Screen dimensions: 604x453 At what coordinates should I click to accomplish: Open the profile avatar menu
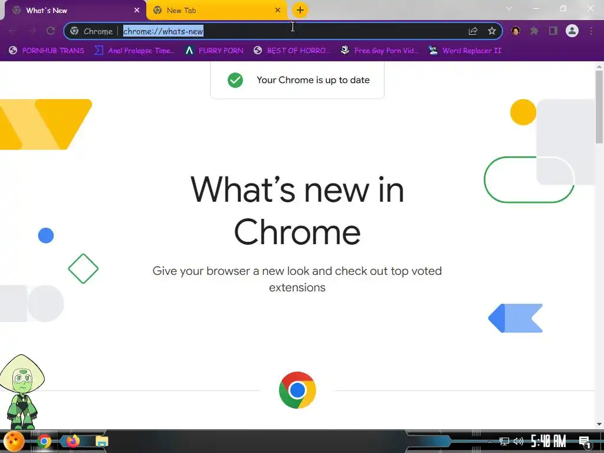tap(572, 31)
